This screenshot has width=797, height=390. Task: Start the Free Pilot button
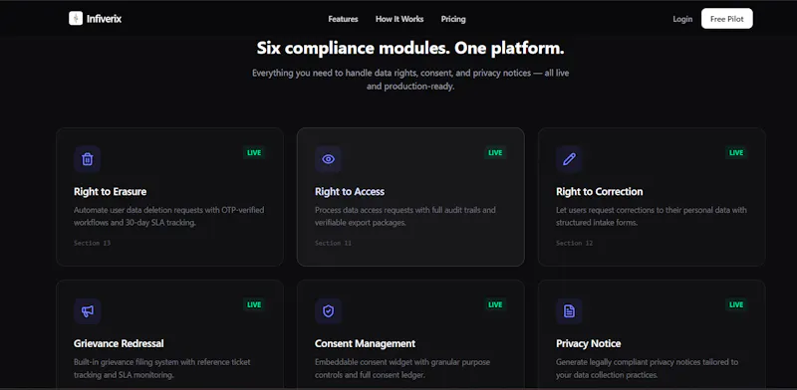pyautogui.click(x=727, y=19)
